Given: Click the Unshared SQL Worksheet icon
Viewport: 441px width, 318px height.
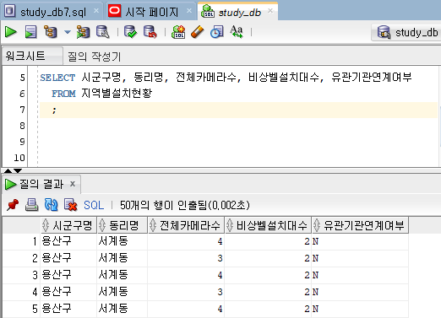Looking at the screenshot, I should tap(178, 32).
